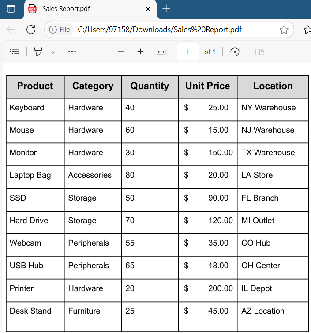
Task: Click the LA Store location
Action: [x=257, y=176]
